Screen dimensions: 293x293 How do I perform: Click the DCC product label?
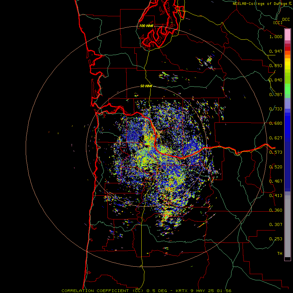click(x=286, y=20)
